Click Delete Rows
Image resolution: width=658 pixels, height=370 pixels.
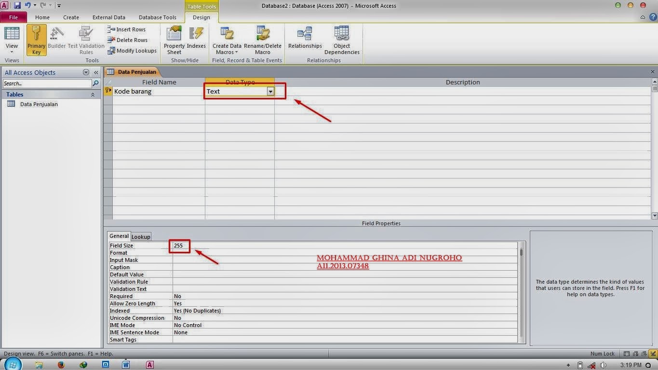click(127, 40)
